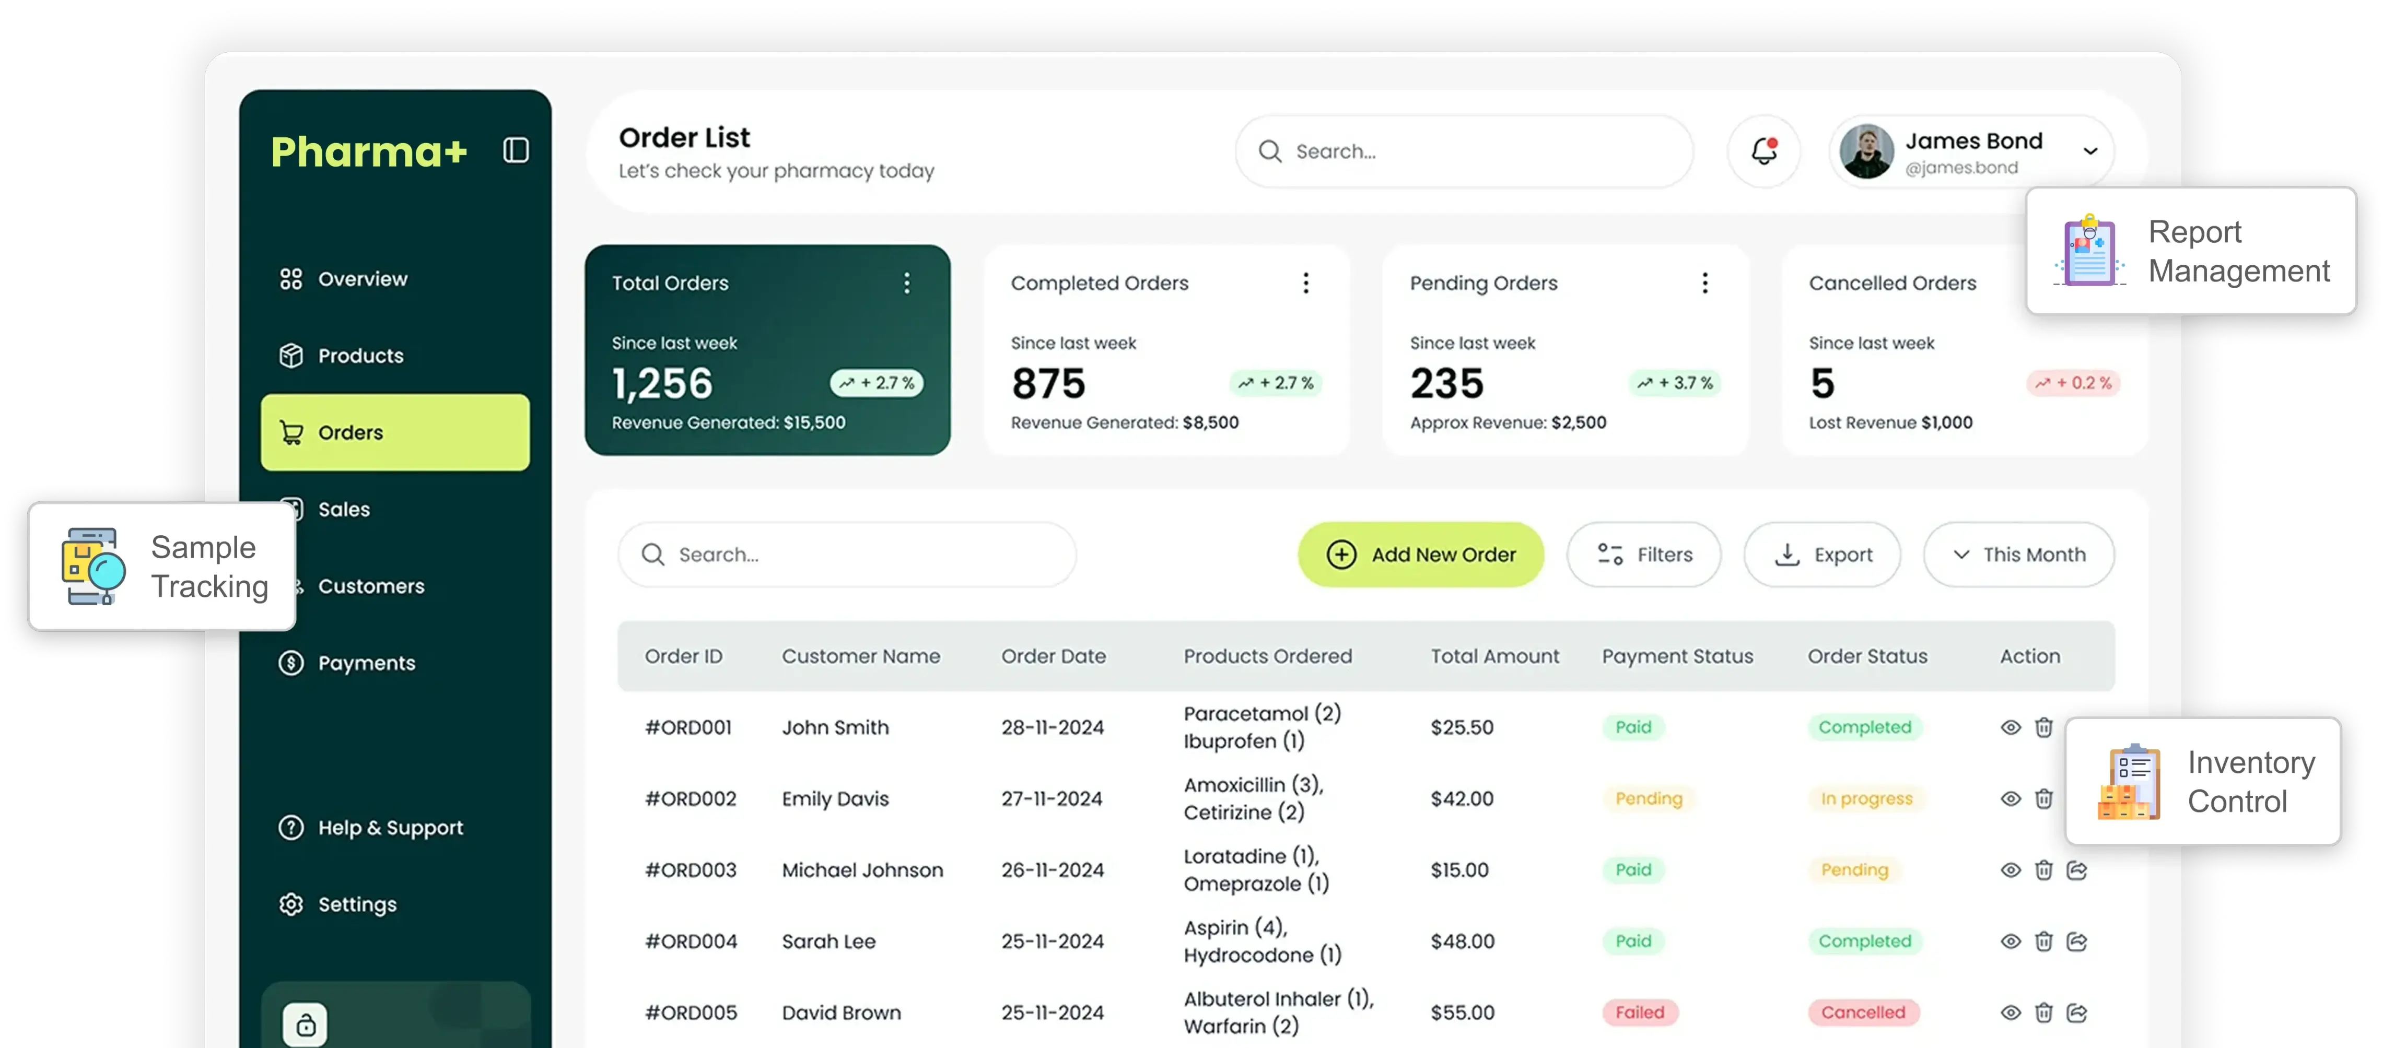The width and height of the screenshot is (2383, 1048).
Task: Open the Pending Orders three-dot menu
Action: click(x=1705, y=284)
